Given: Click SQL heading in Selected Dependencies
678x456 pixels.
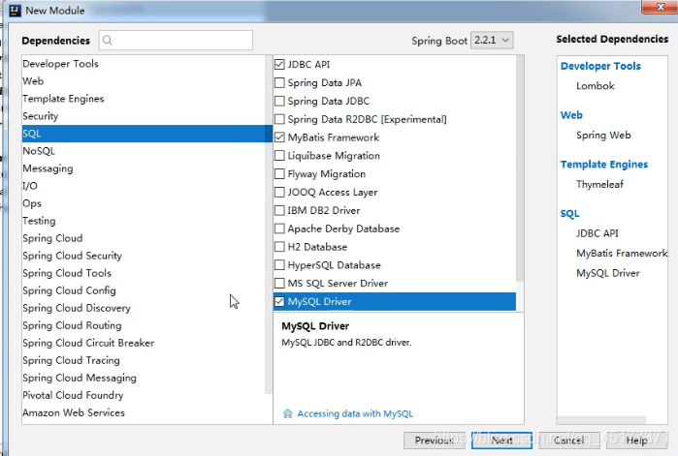Looking at the screenshot, I should click(570, 214).
